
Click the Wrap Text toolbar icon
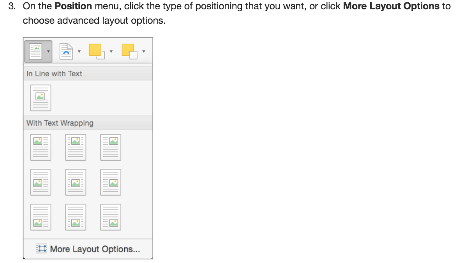(x=66, y=51)
